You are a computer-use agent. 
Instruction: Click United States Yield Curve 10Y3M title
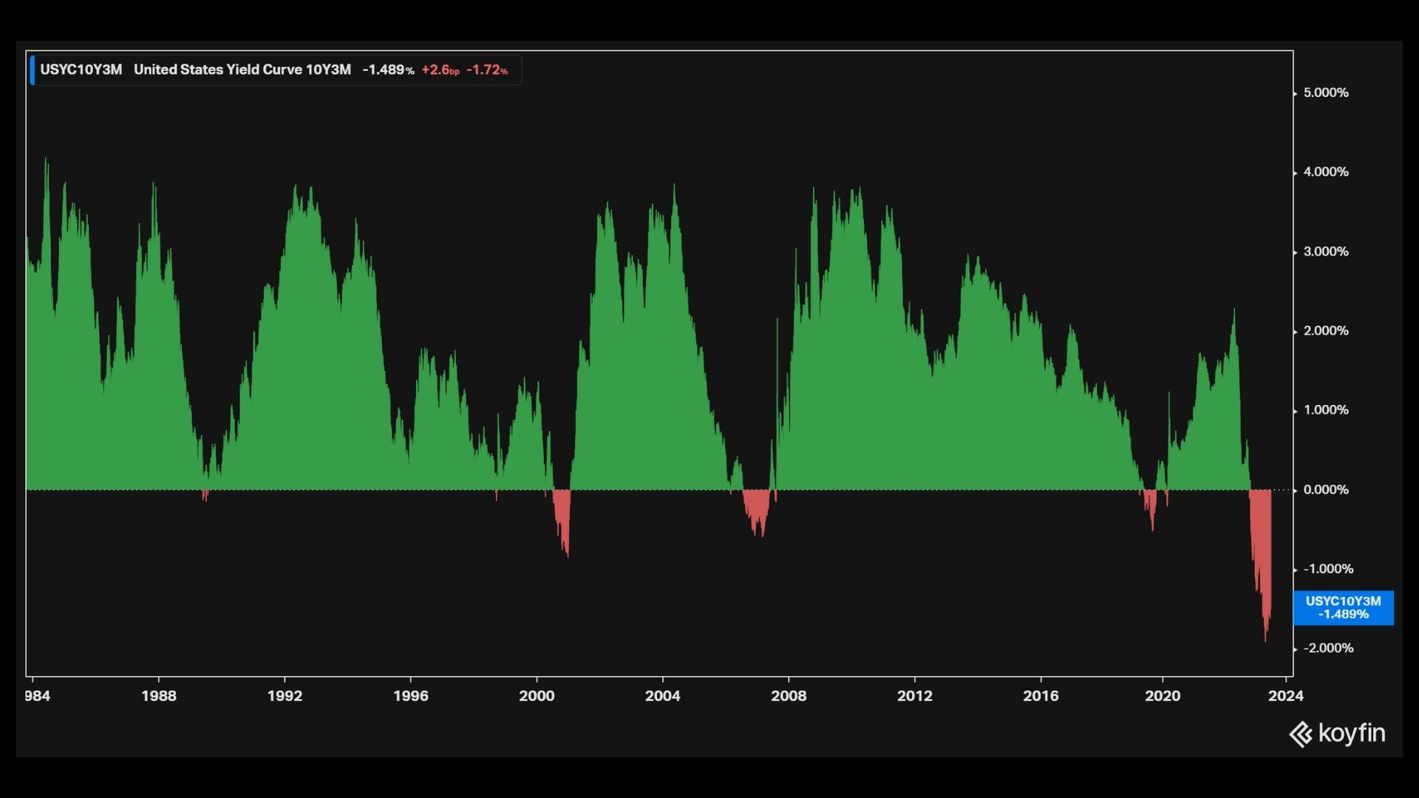(x=242, y=70)
